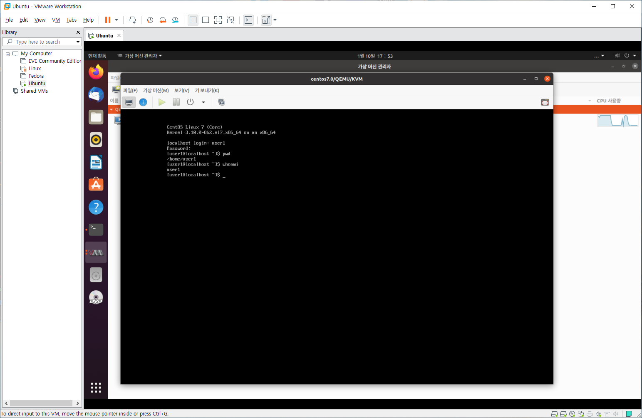Open the VMware Edit menu
The image size is (642, 418).
pyautogui.click(x=24, y=20)
